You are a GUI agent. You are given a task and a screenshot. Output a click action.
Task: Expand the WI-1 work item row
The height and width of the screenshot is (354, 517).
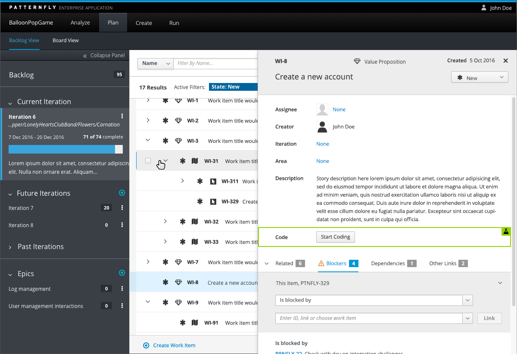[148, 100]
